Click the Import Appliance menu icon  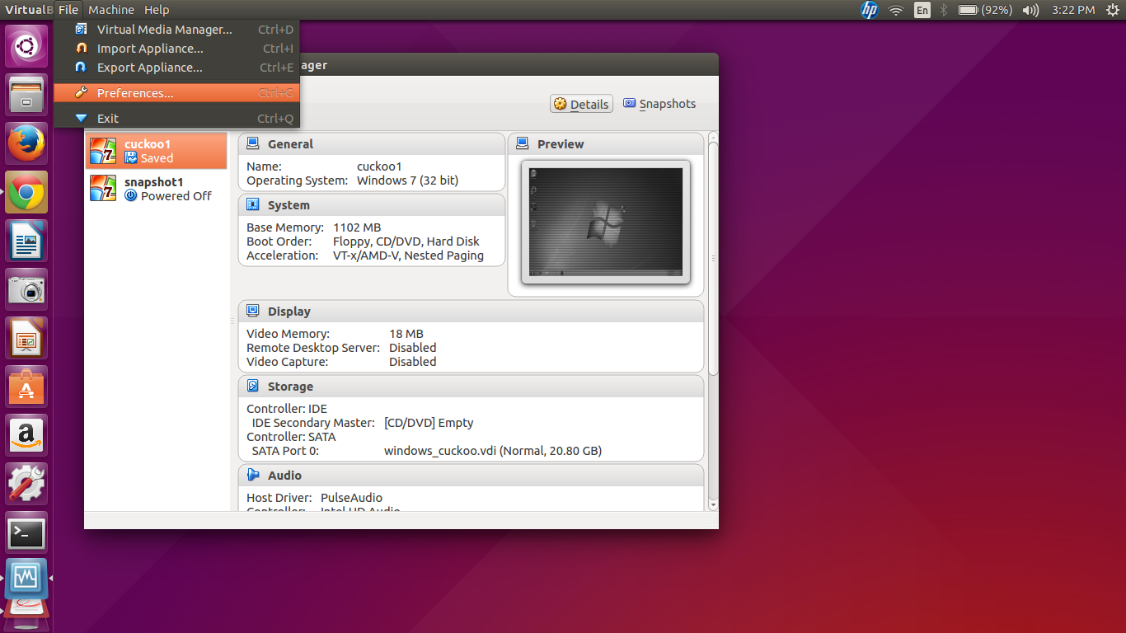[81, 48]
